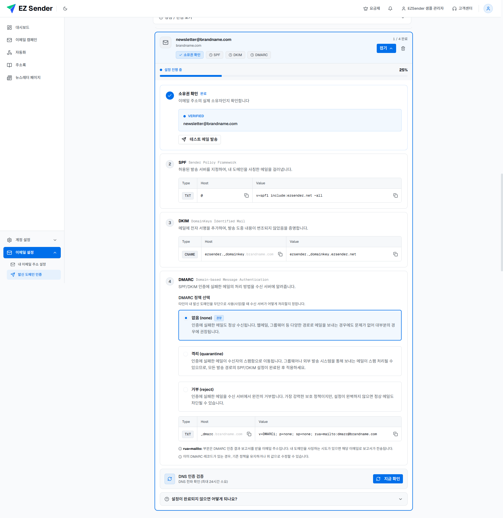The height and width of the screenshot is (518, 503).
Task: Delete newsletter@brandname.com with trash icon
Action: pyautogui.click(x=403, y=48)
